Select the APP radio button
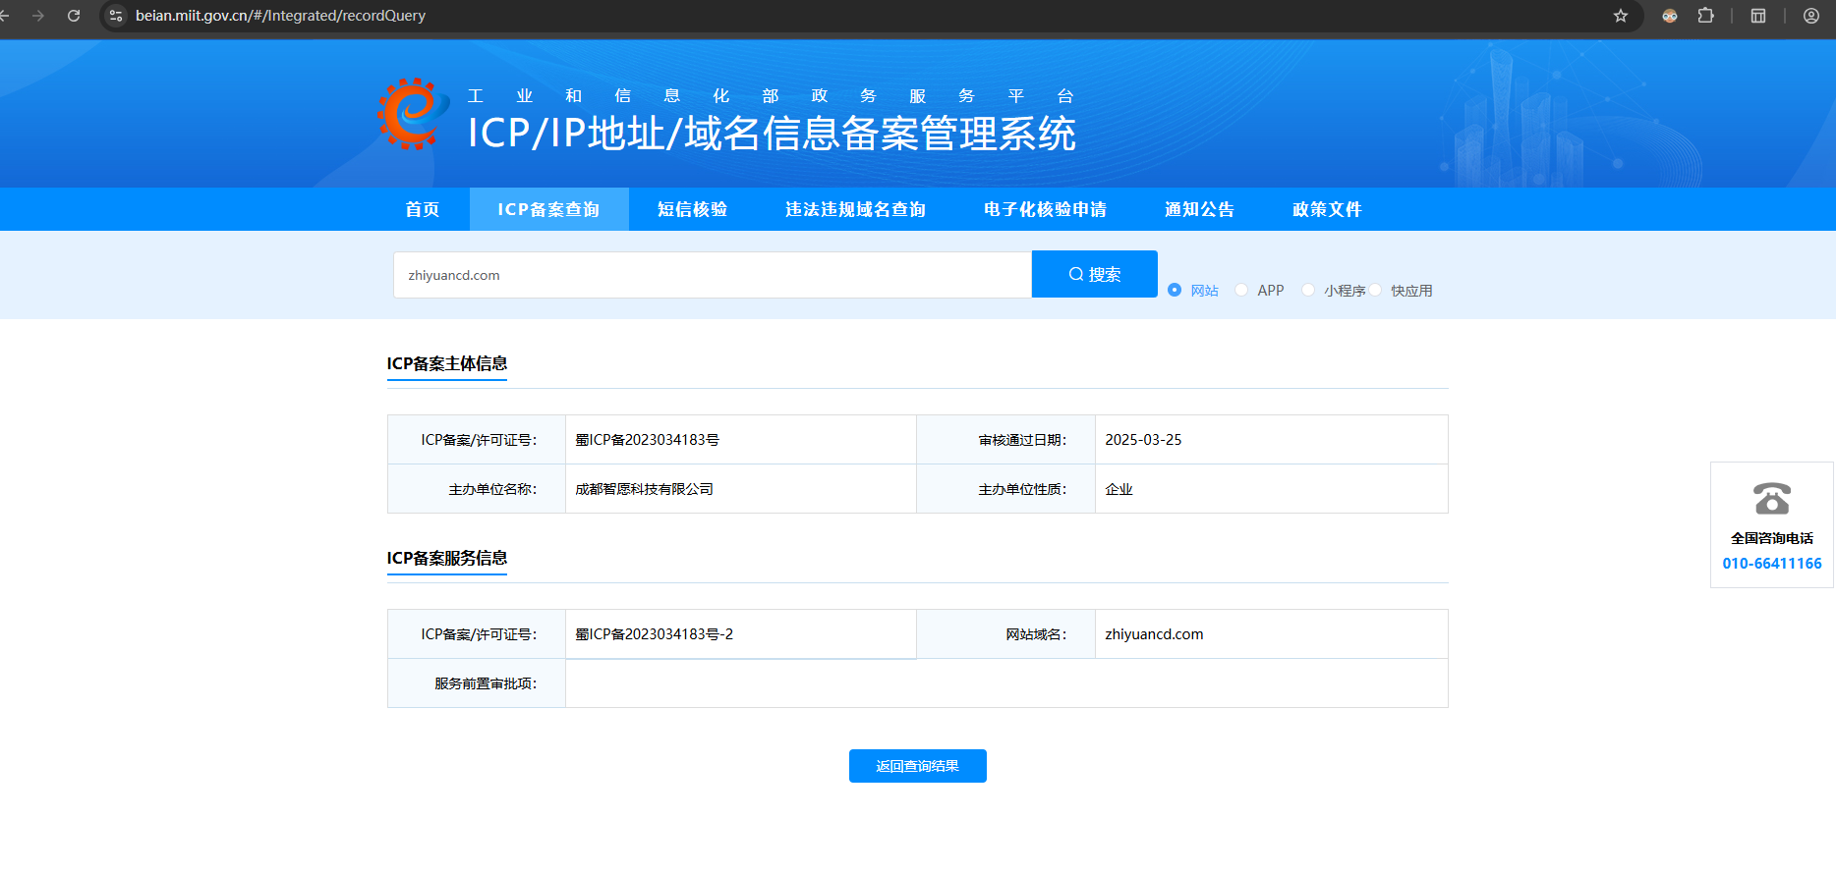1836x873 pixels. tap(1241, 290)
